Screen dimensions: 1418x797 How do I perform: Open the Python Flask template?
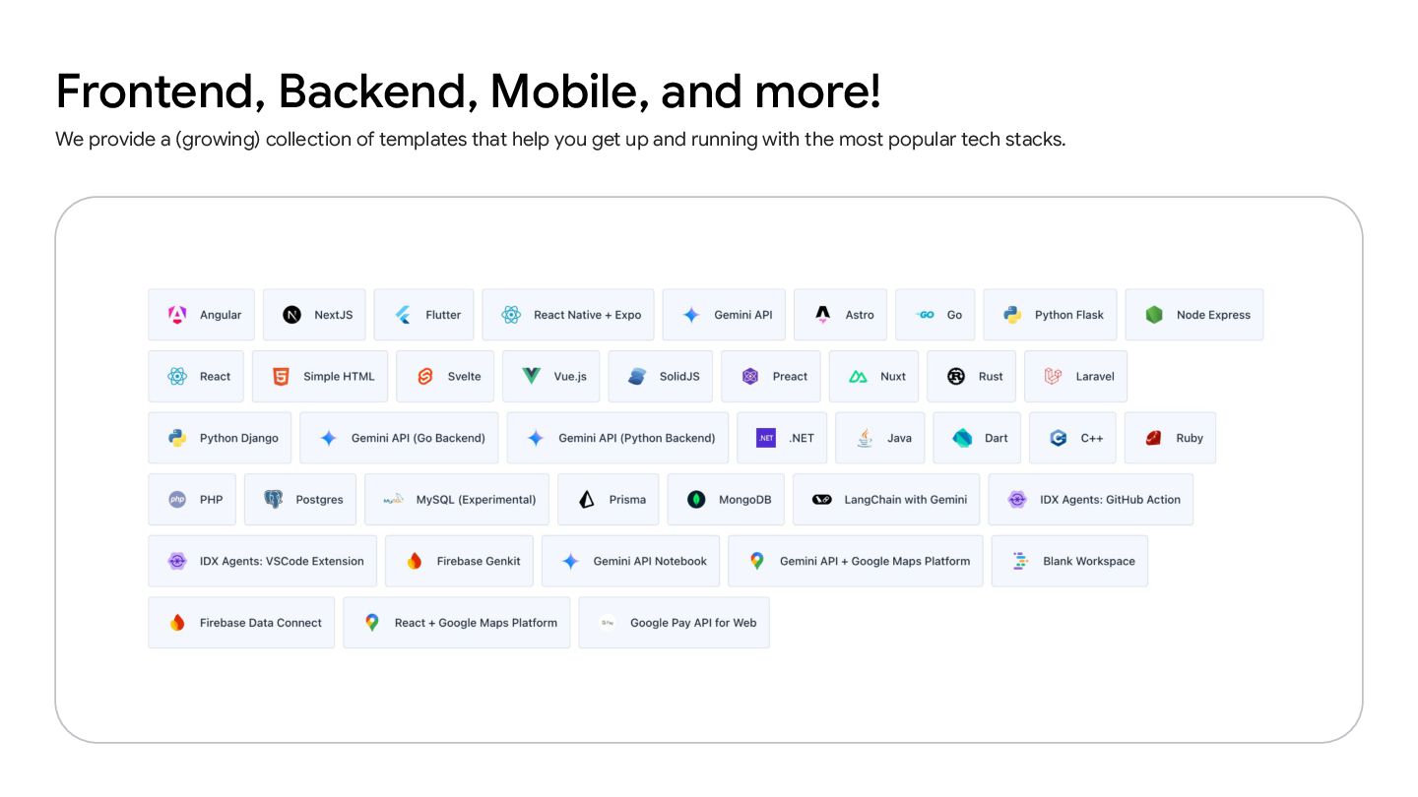point(1050,315)
